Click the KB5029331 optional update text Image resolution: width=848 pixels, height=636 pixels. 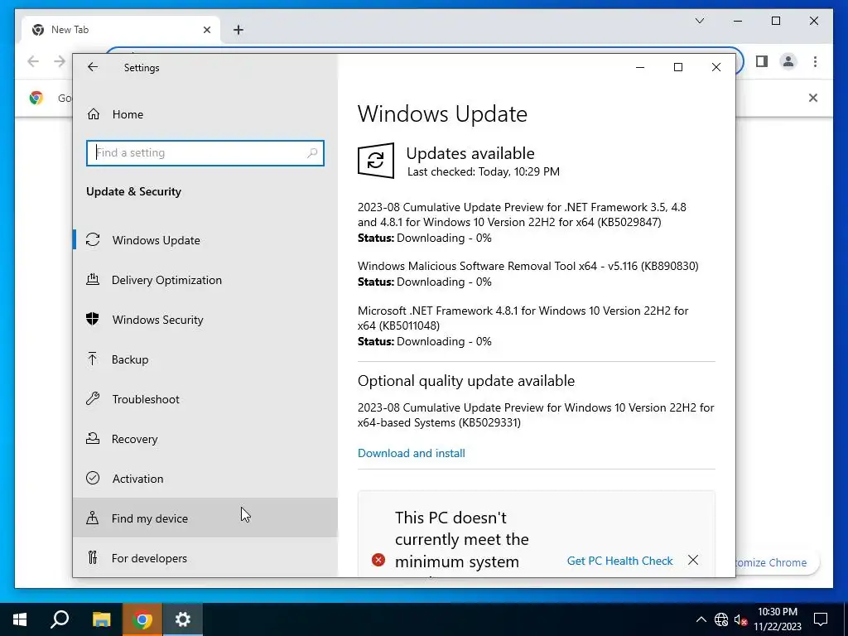[x=536, y=415]
